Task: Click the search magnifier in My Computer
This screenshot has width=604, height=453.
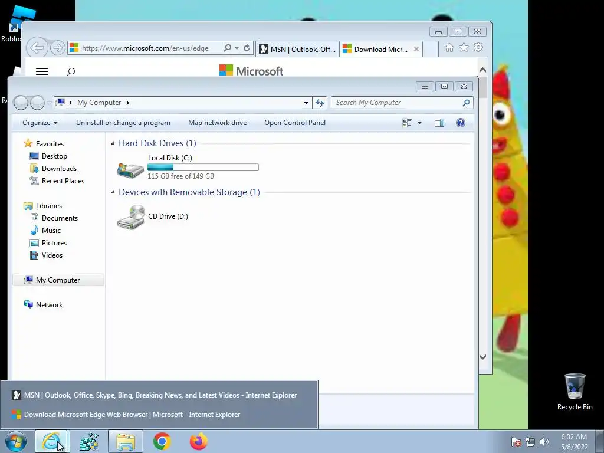Action: (x=466, y=103)
